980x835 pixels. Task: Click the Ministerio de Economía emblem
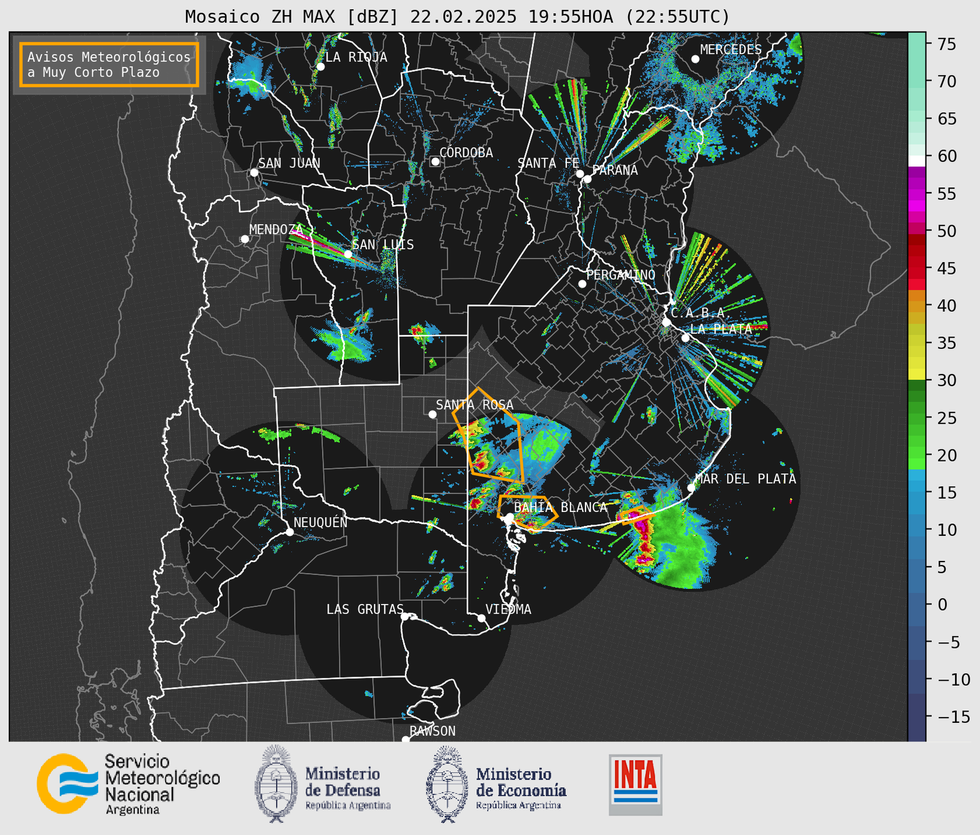pyautogui.click(x=447, y=784)
